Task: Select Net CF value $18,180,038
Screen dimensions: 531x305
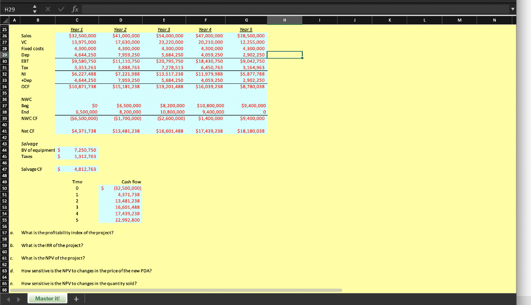Action: (251, 131)
